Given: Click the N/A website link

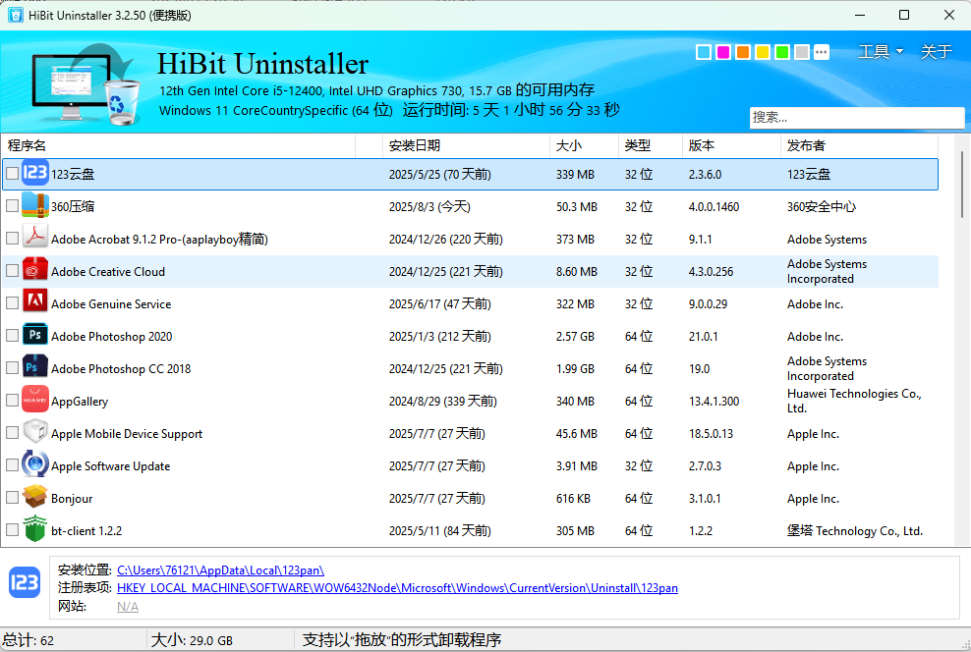Looking at the screenshot, I should (x=128, y=607).
